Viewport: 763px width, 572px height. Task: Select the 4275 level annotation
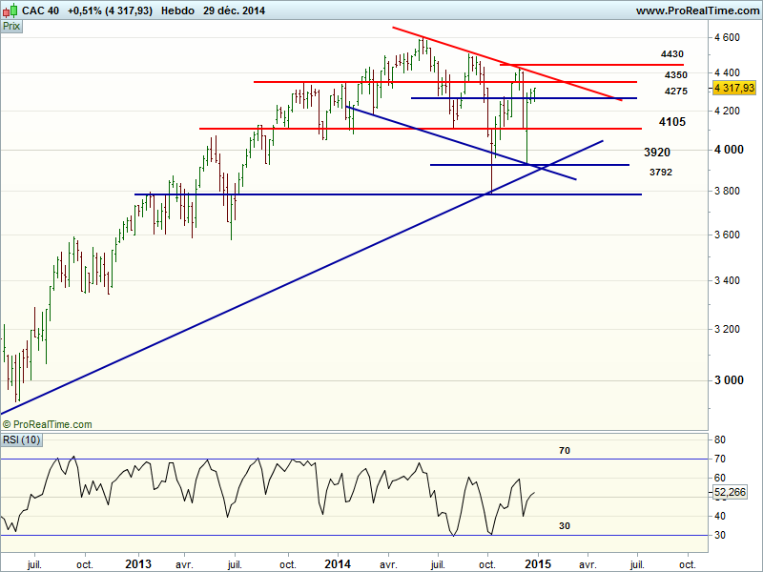coord(675,92)
